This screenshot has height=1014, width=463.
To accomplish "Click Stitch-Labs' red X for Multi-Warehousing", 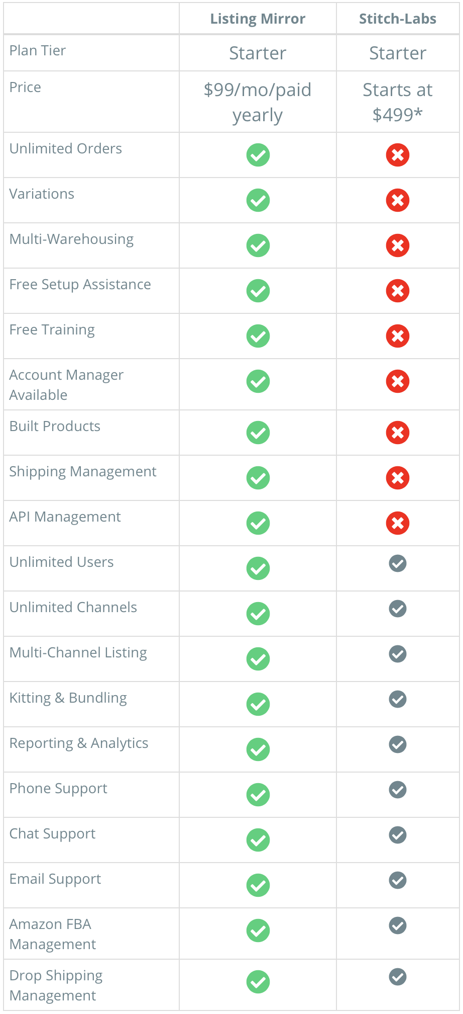I will point(398,245).
